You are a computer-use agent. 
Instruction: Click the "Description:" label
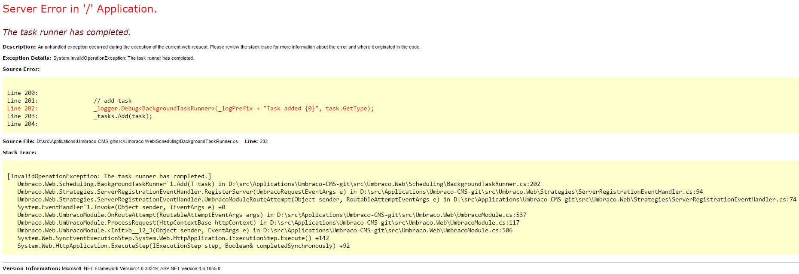coord(19,47)
